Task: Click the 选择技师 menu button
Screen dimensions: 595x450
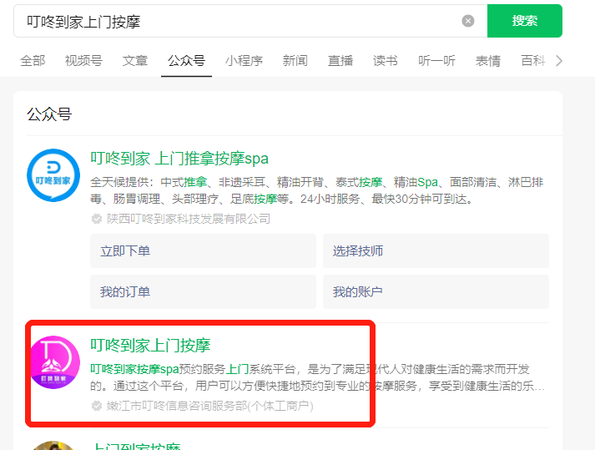Action: click(436, 251)
